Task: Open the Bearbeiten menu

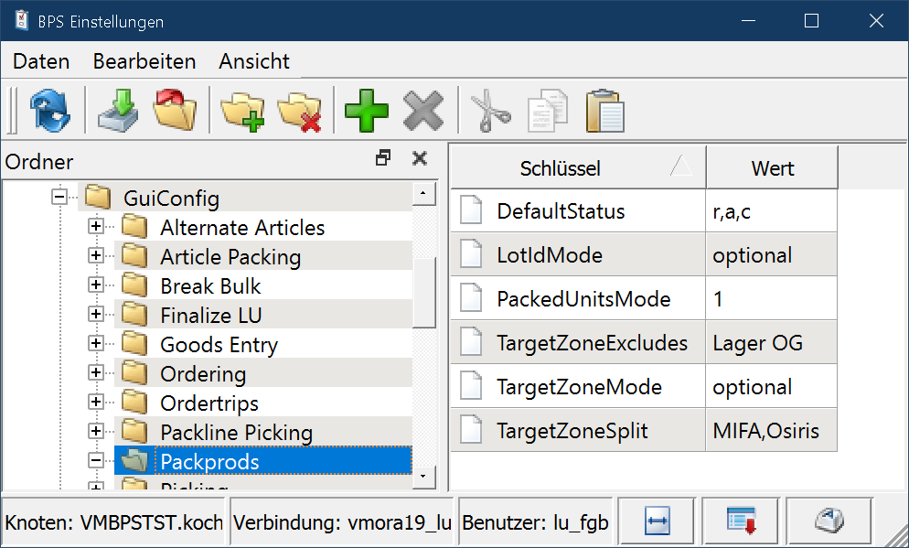Action: pyautogui.click(x=144, y=61)
